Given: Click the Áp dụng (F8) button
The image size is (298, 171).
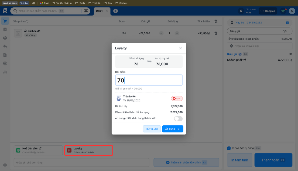Looking at the screenshot, I should (x=173, y=129).
